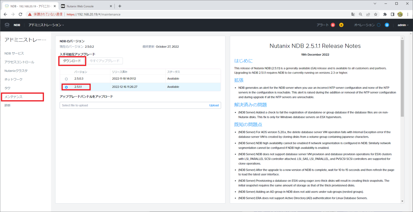Click release date 2022-11-18 14:01:12

pyautogui.click(x=125, y=79)
